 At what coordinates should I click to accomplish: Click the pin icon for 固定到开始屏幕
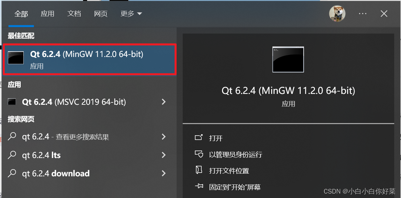pos(199,186)
